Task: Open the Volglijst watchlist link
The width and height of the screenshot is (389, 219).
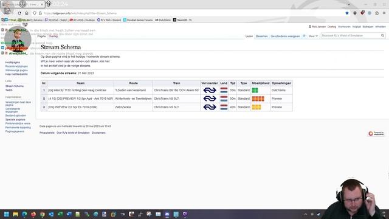Action: pos(357,27)
